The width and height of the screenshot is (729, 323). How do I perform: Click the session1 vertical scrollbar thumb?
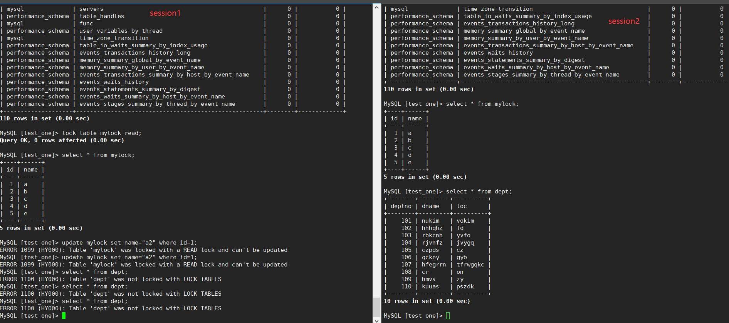coord(377,306)
